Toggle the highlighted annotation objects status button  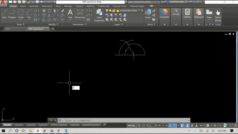pyautogui.click(x=187, y=125)
